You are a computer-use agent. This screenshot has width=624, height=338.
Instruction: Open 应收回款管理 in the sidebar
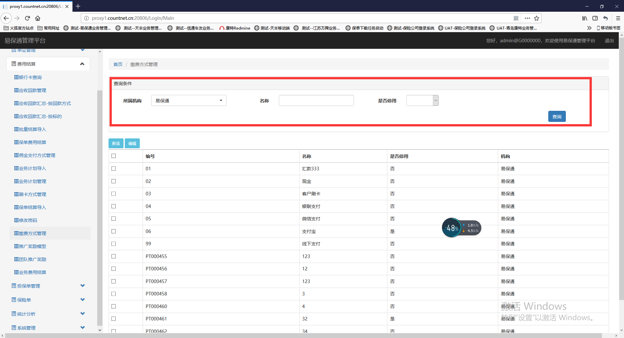click(30, 90)
